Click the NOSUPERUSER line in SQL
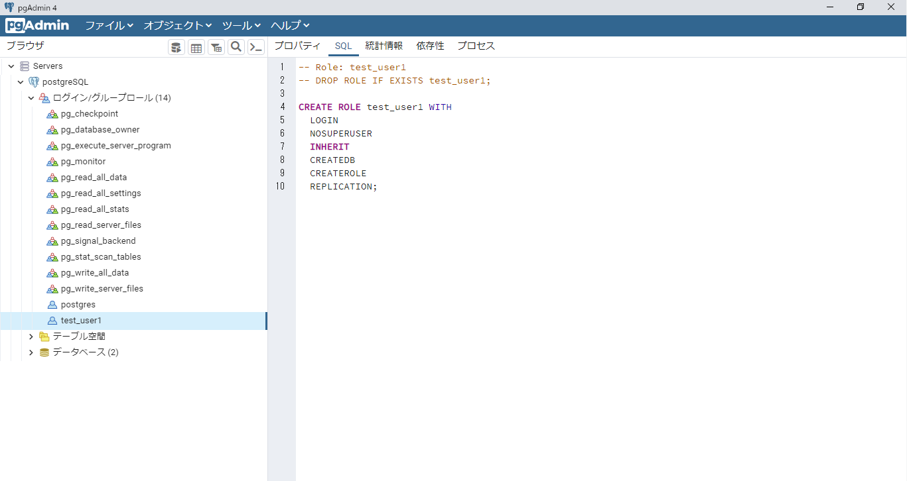The image size is (907, 481). 341,134
